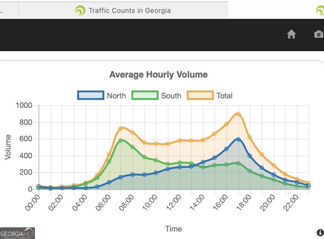
Task: Click the South data point at 17:00
Action: [x=239, y=163]
